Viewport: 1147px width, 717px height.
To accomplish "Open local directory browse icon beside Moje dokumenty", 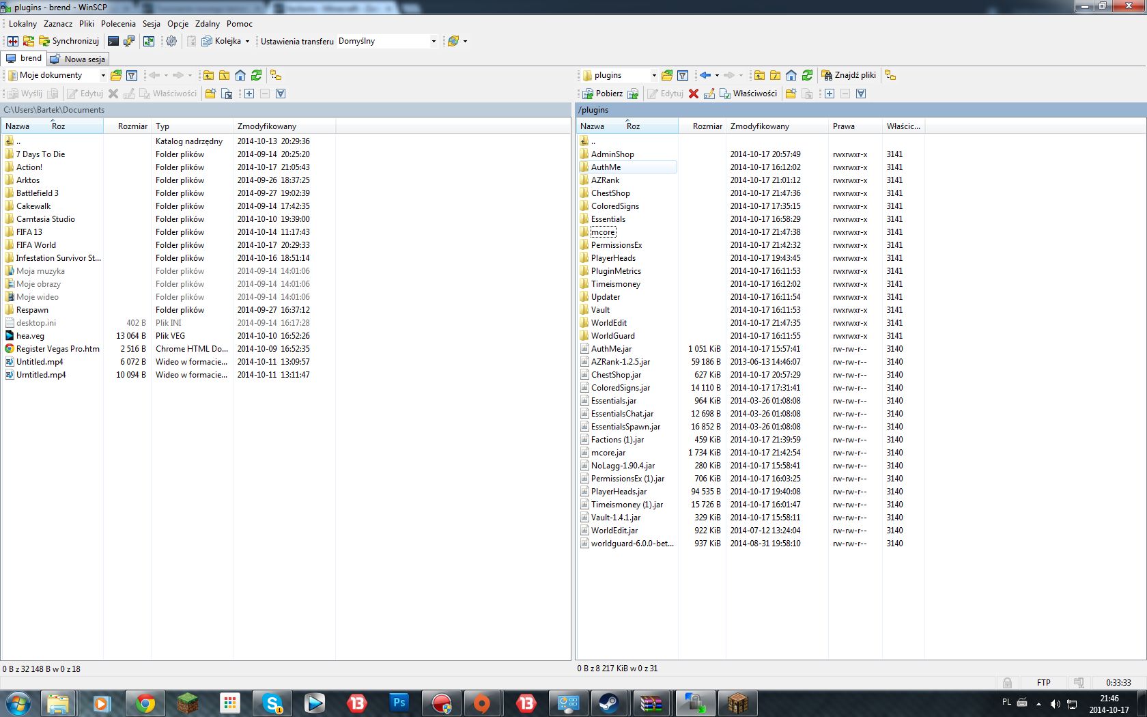I will [116, 75].
